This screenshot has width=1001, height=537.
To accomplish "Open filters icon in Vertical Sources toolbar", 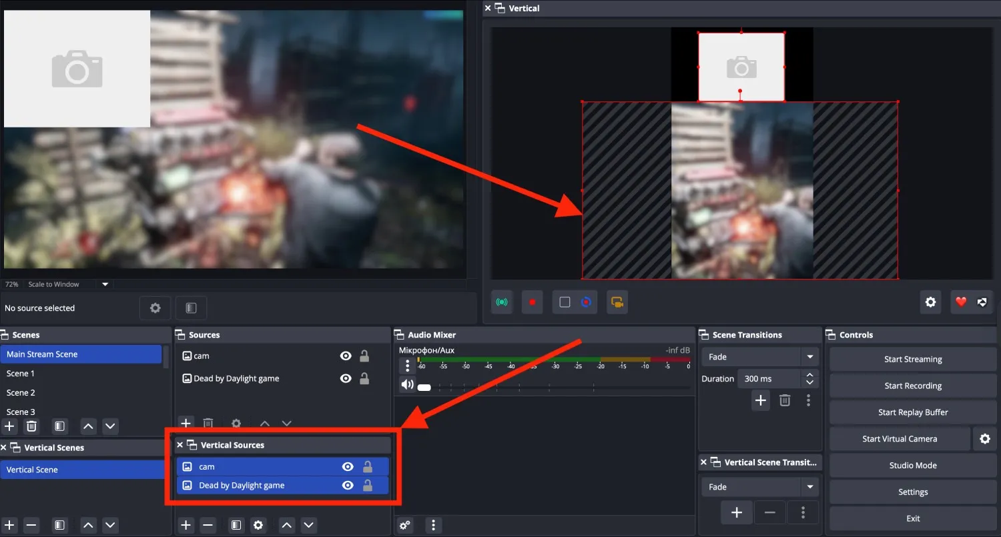I will pyautogui.click(x=236, y=526).
